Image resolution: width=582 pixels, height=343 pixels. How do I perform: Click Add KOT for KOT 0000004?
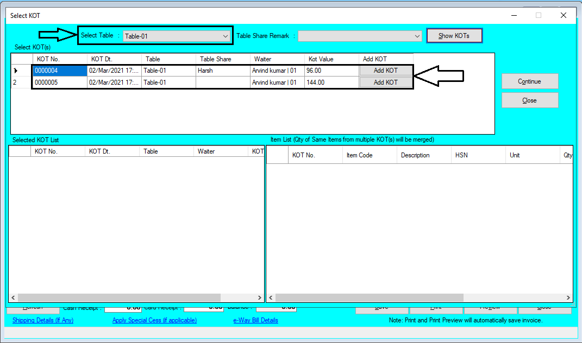385,70
